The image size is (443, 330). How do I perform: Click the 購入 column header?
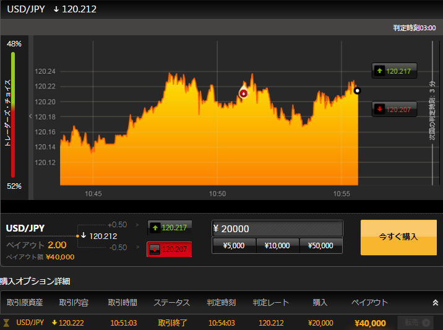point(320,303)
